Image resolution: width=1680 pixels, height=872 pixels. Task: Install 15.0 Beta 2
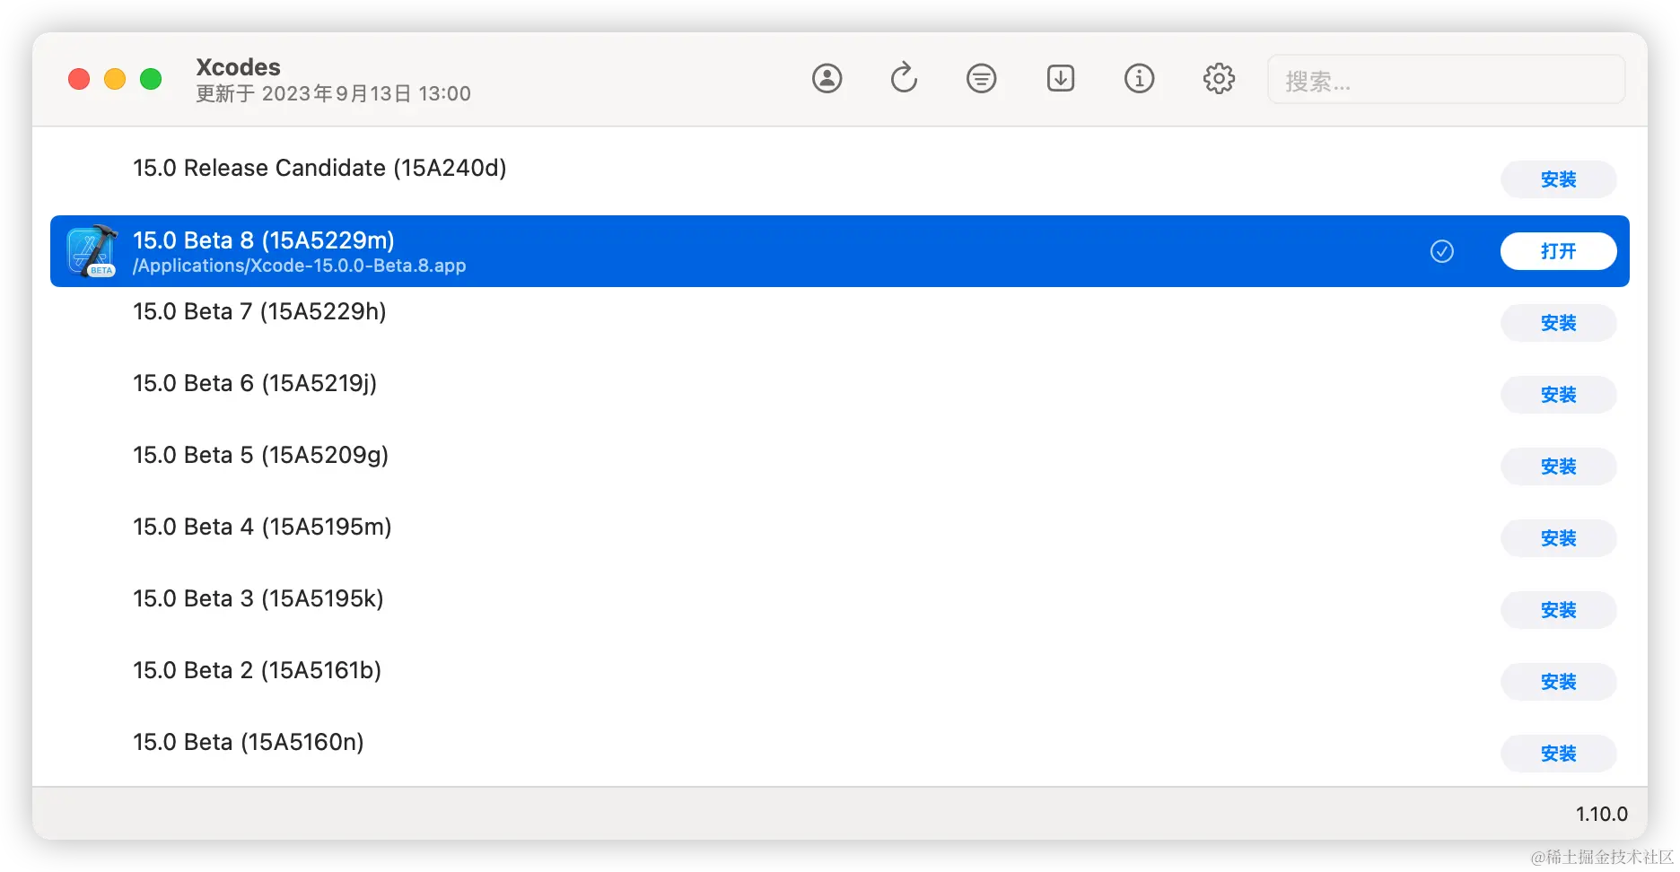tap(1558, 682)
